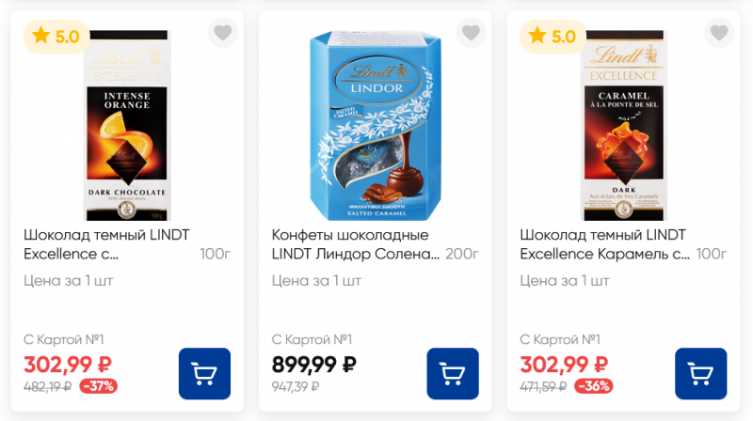Favorite the Intense Orange chocolate with heart
Viewport: 753px width, 421px height.
[222, 34]
